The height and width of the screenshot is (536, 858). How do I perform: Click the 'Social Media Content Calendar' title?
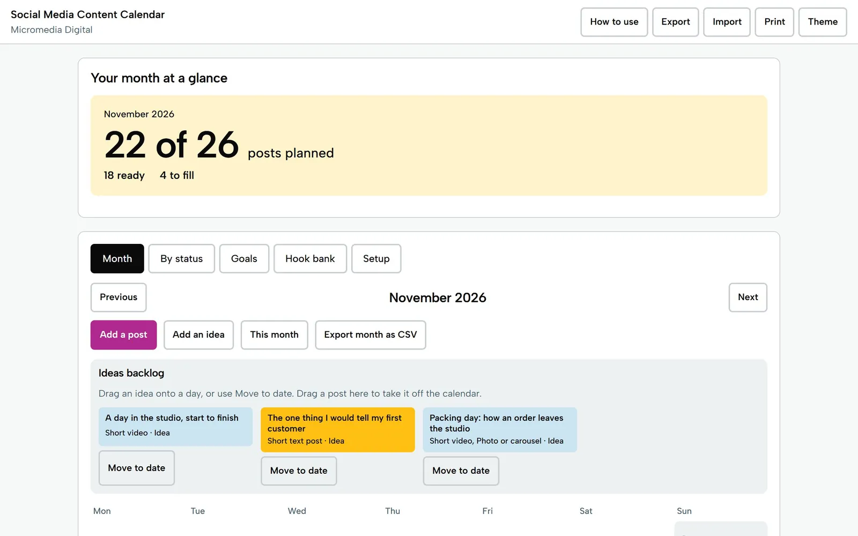87,14
